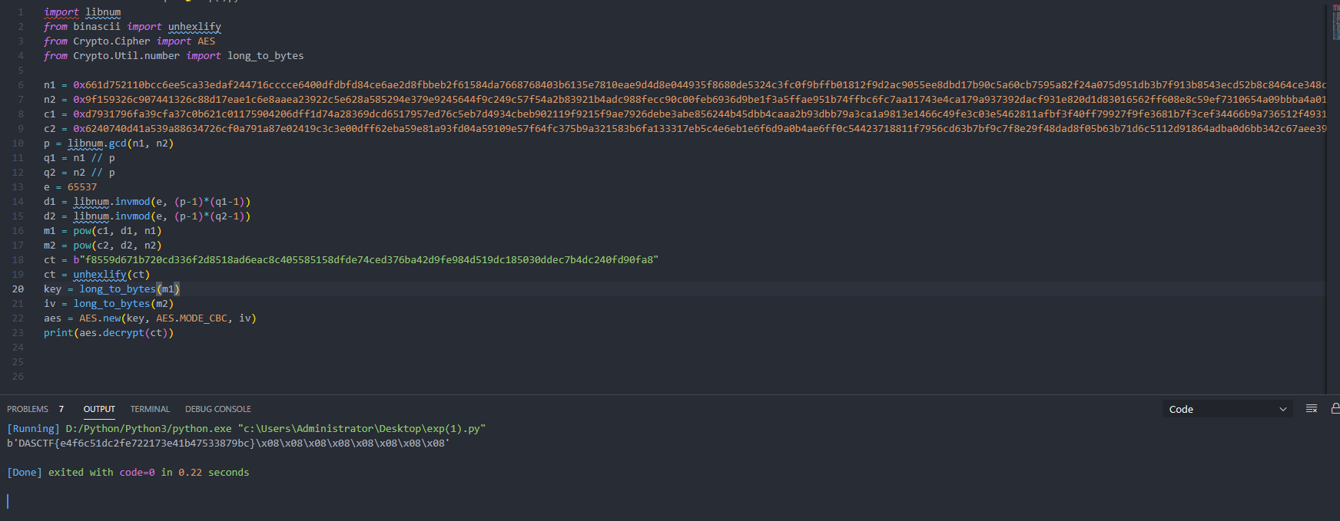The height and width of the screenshot is (521, 1340).
Task: Click the 'e = 65537' line
Action: (70, 187)
